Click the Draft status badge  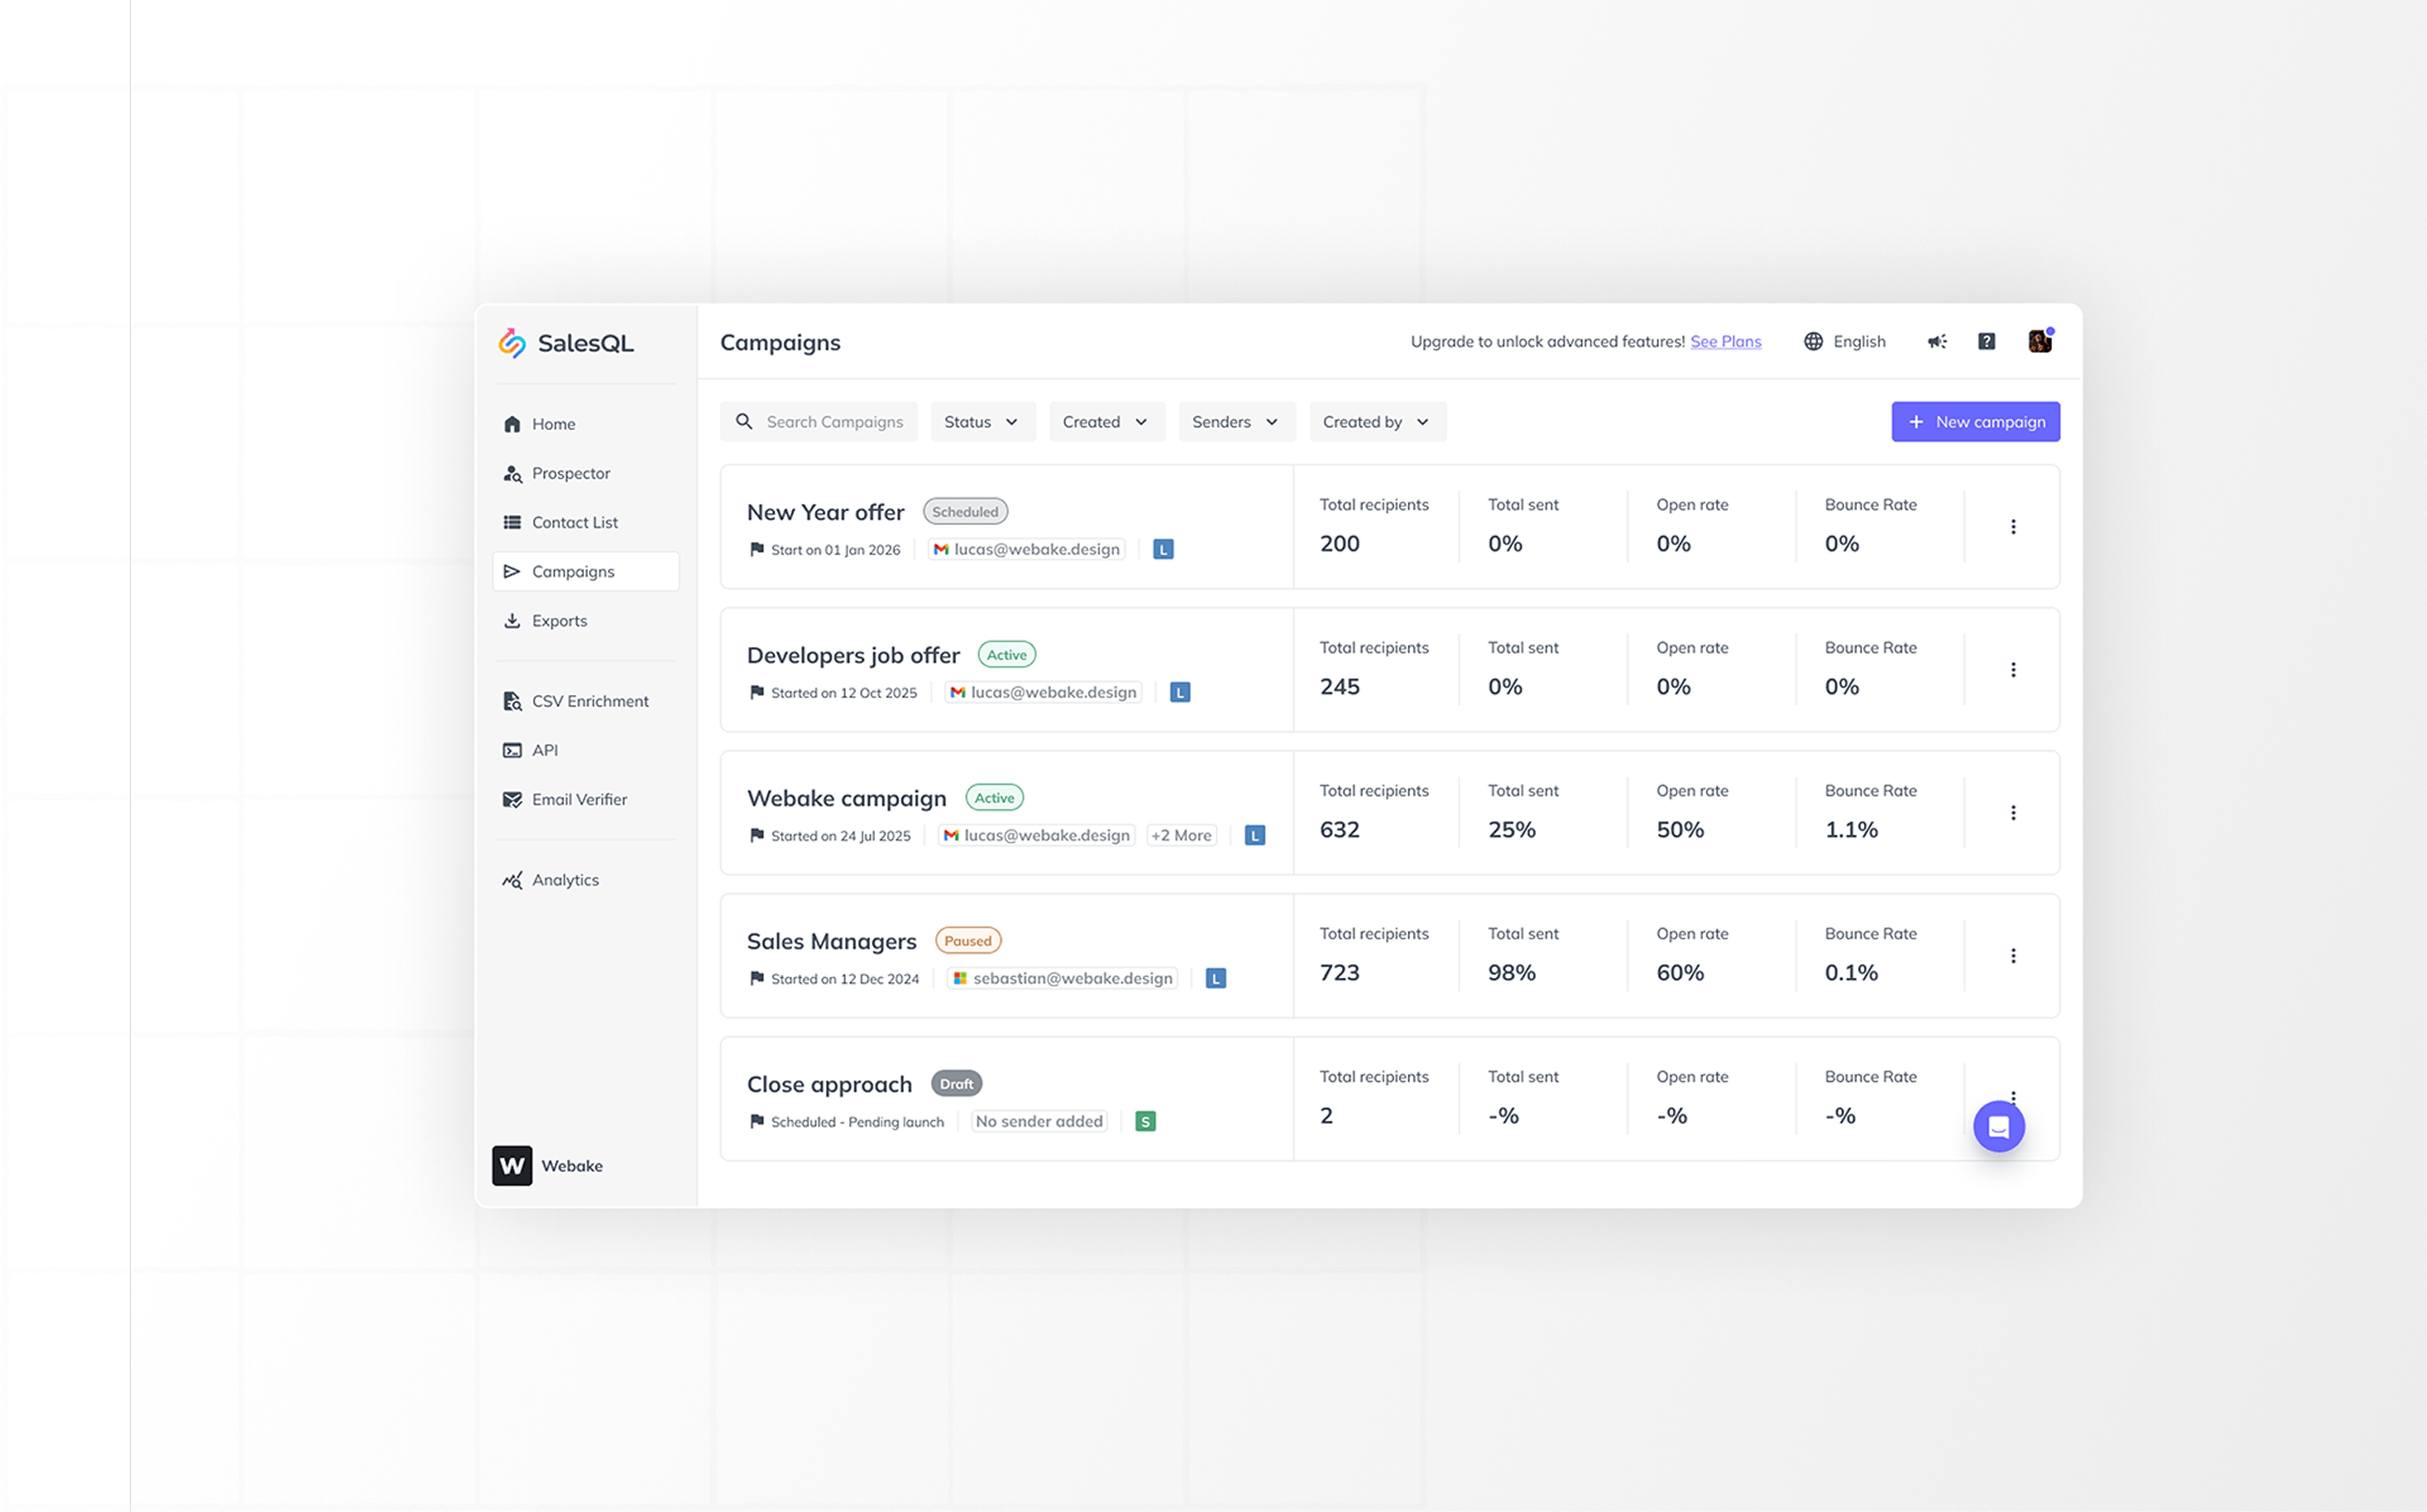point(957,1084)
